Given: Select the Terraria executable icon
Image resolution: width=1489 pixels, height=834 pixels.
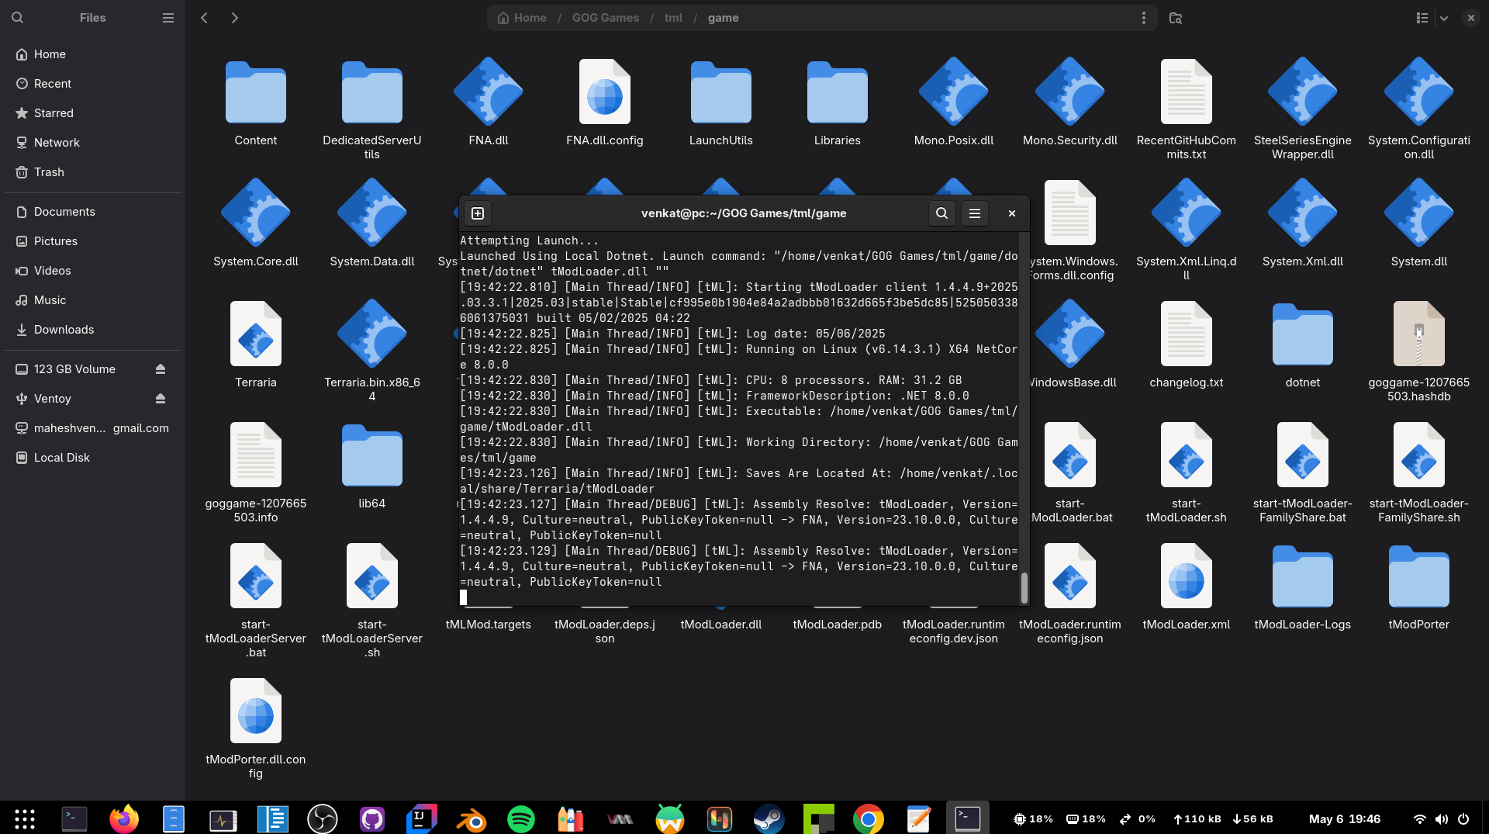Looking at the screenshot, I should [256, 334].
